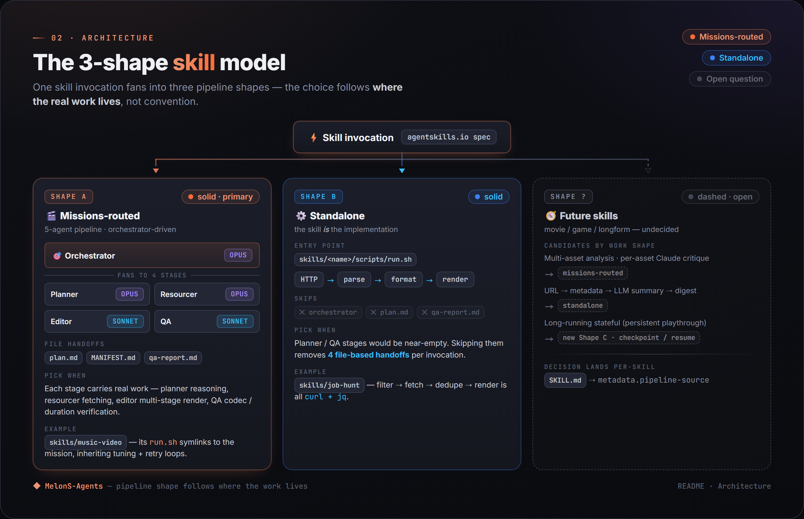This screenshot has height=519, width=804.
Task: Click the SHAPE B badge
Action: [318, 197]
